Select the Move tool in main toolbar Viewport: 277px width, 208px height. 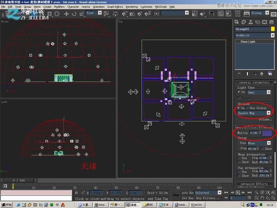(x=66, y=14)
